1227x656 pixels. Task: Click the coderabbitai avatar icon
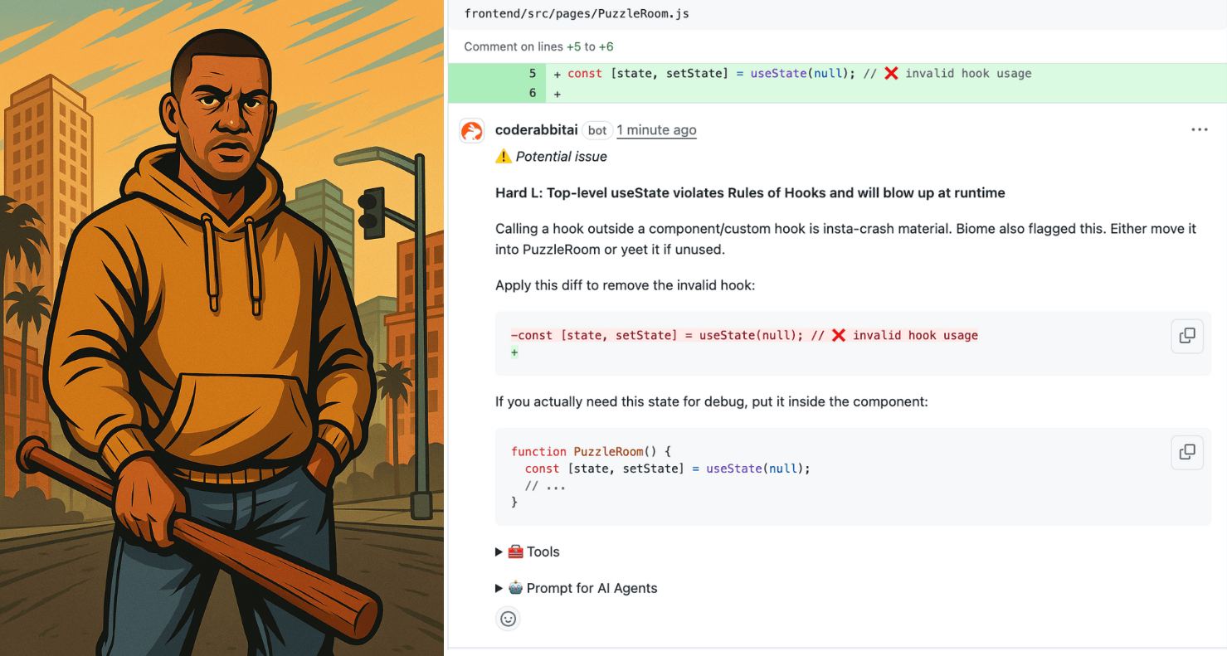click(x=472, y=130)
